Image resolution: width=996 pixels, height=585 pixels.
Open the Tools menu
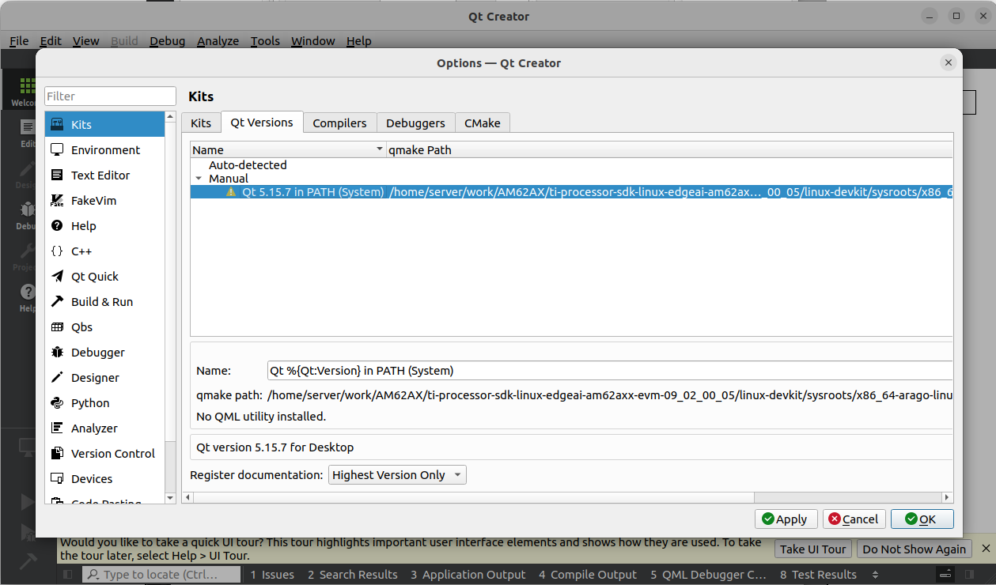point(265,41)
